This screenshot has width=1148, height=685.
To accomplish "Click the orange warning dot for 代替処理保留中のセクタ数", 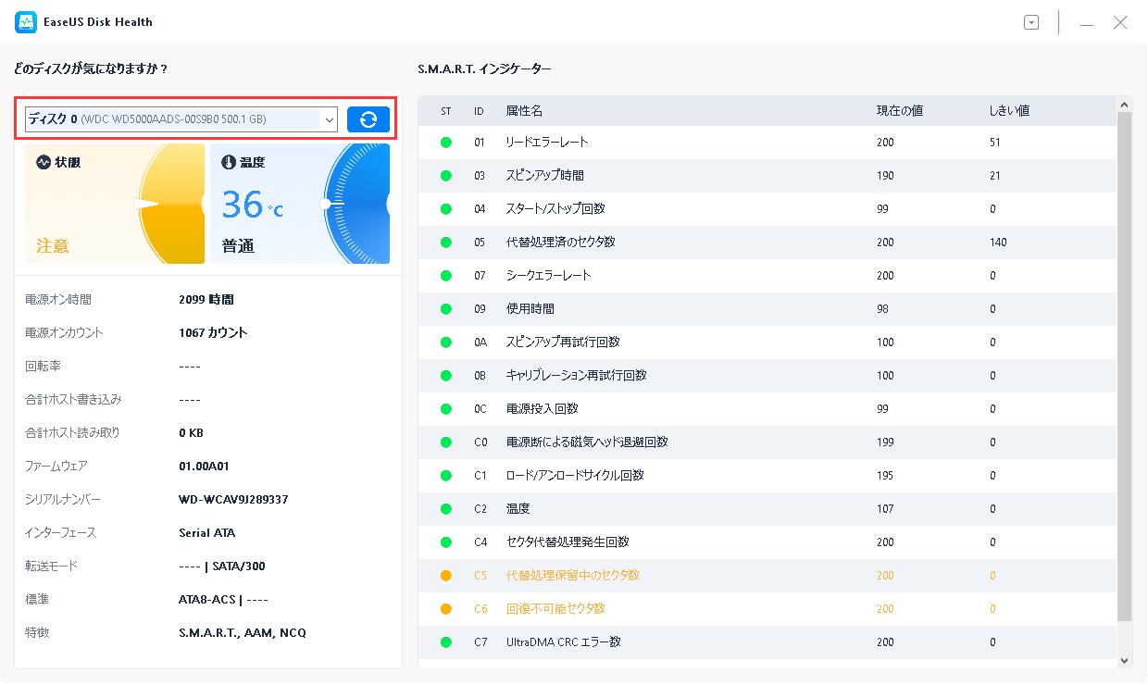I will point(446,576).
